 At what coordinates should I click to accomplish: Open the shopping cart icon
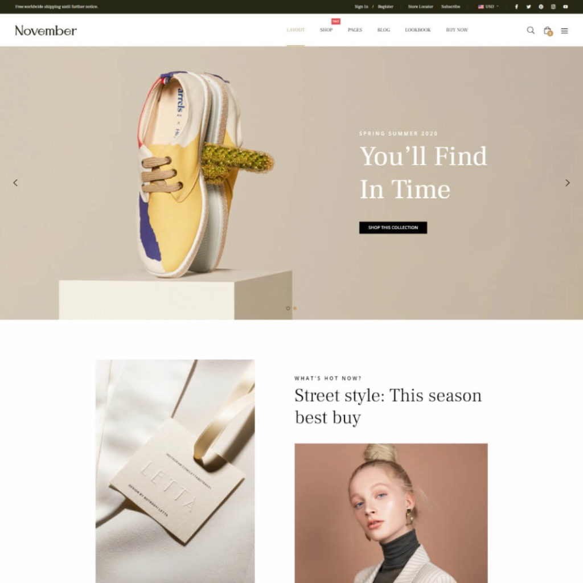548,31
